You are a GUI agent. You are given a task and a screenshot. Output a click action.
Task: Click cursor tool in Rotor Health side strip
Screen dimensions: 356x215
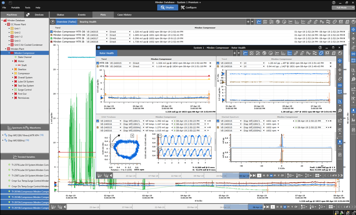[340, 61]
